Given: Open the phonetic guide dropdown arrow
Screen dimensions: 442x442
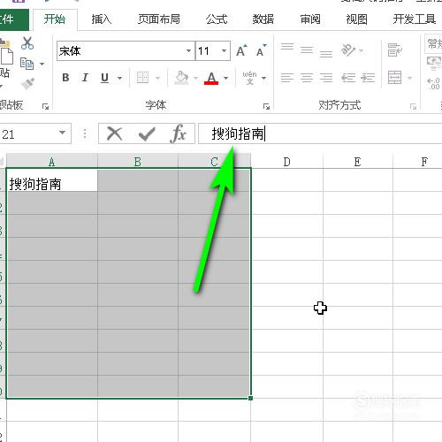Looking at the screenshot, I should tap(263, 78).
